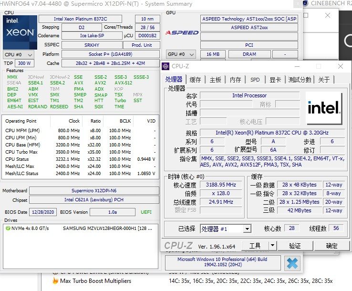This screenshot has height=291, width=352.
Task: Click the CPU Status operating point row
Action: click(x=80, y=159)
